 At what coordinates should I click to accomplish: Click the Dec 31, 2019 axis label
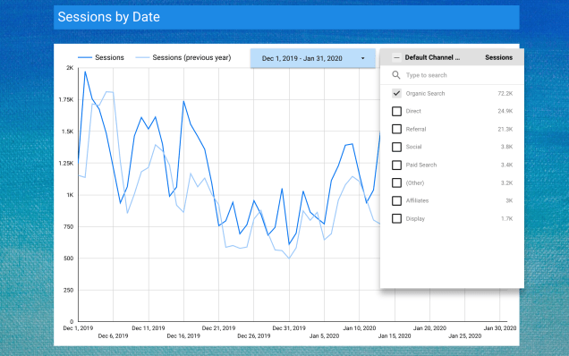point(289,328)
